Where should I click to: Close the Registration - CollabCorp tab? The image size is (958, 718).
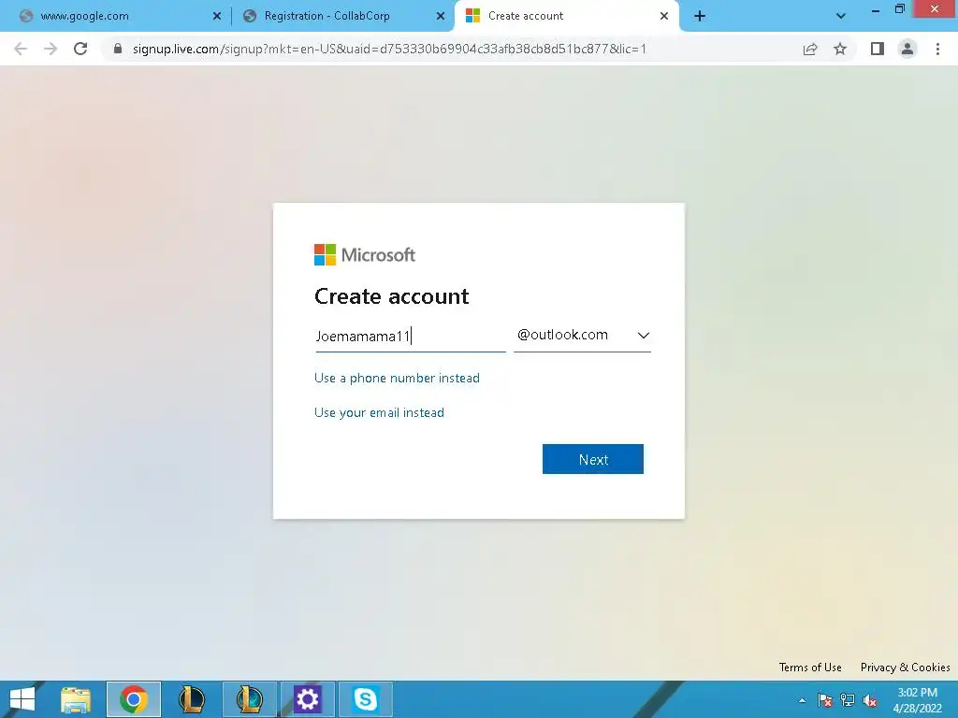[441, 16]
